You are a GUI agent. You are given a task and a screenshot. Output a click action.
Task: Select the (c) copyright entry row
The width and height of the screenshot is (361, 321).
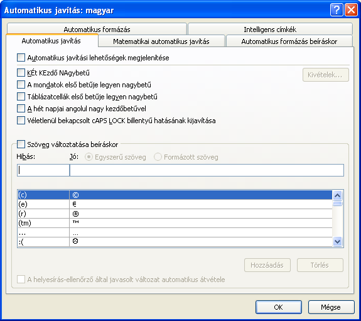coord(175,195)
